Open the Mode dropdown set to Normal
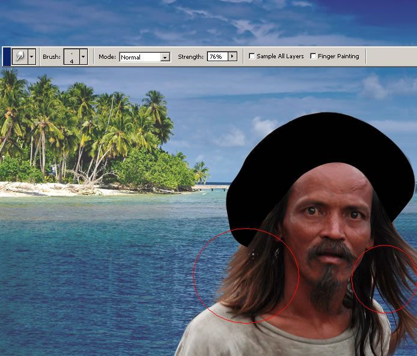Viewport: 417px width, 356px height. click(145, 57)
